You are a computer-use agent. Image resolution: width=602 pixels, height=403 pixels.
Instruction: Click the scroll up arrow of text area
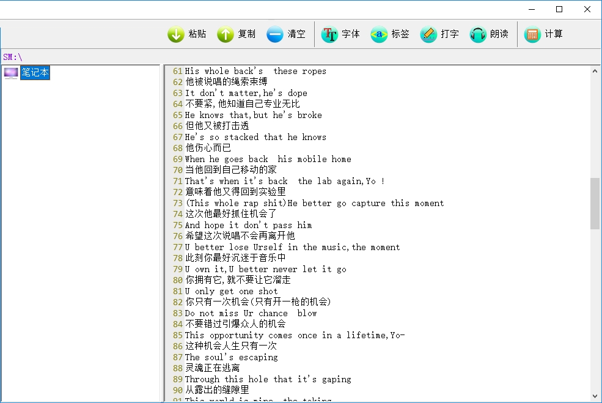(x=595, y=71)
